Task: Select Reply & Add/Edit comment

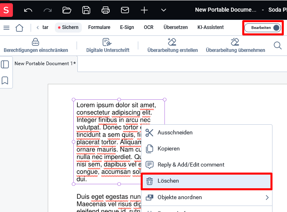Action: tap(207, 165)
